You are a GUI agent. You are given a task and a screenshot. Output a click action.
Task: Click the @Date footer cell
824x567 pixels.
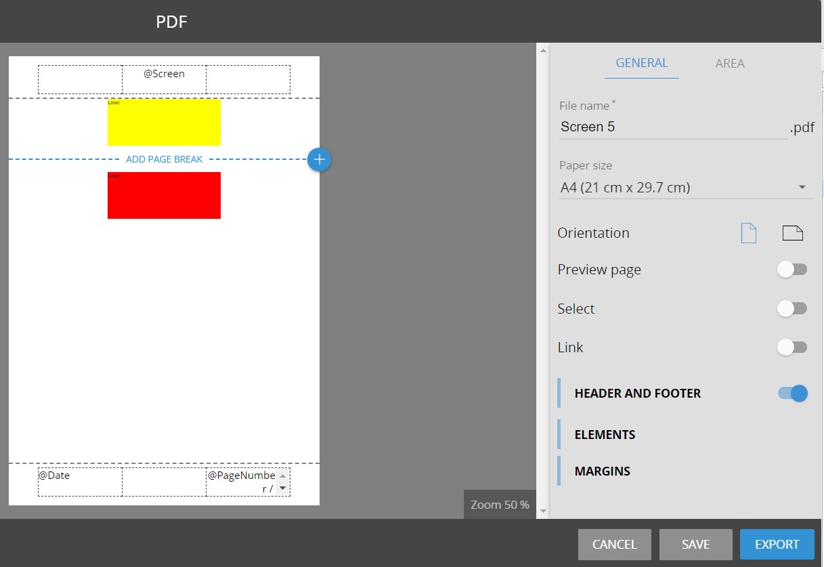click(x=80, y=482)
